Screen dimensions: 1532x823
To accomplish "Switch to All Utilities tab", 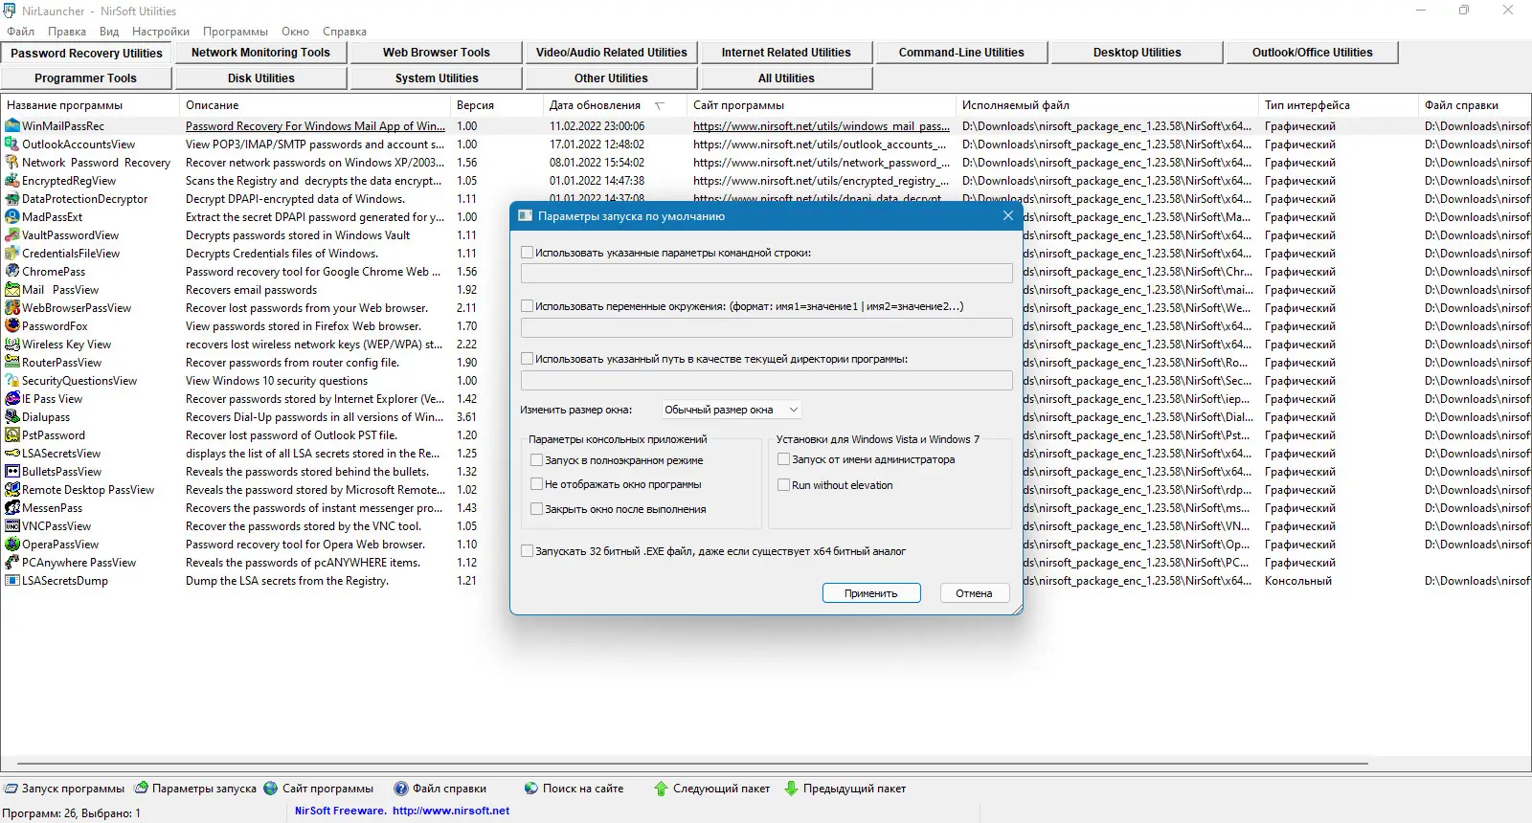I will pyautogui.click(x=786, y=78).
